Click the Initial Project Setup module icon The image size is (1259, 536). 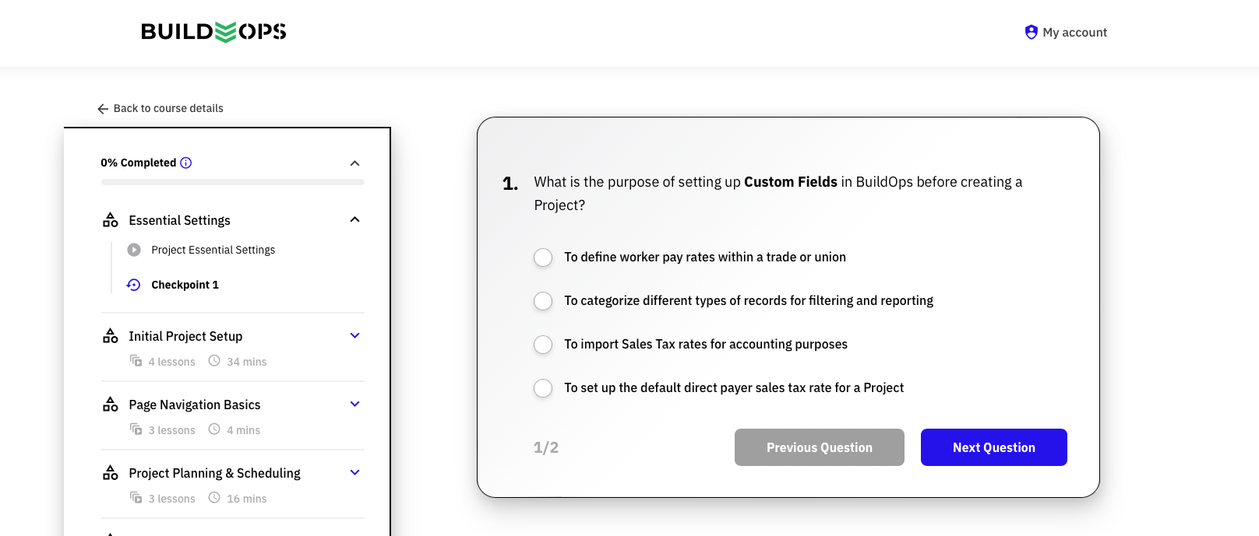[111, 336]
